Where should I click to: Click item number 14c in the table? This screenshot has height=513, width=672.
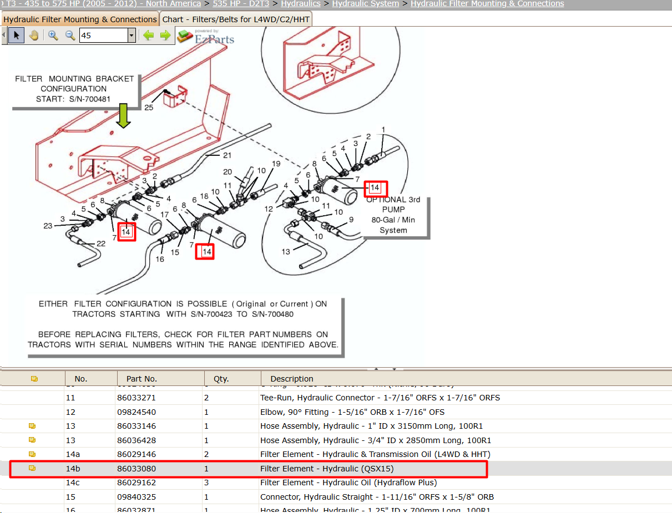coord(73,482)
